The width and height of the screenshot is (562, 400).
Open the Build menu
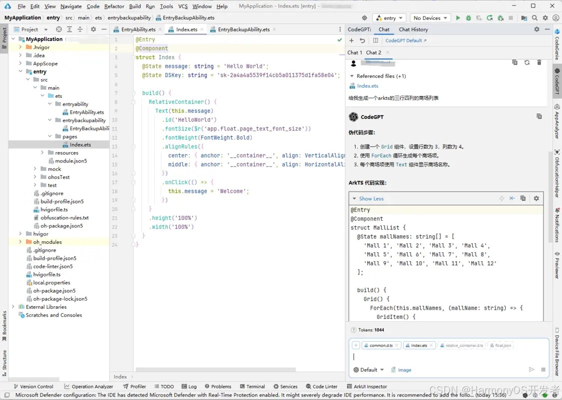point(135,6)
